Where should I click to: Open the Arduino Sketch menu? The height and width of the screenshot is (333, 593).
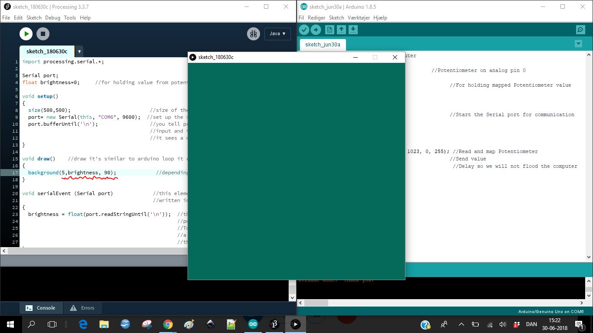coord(336,18)
